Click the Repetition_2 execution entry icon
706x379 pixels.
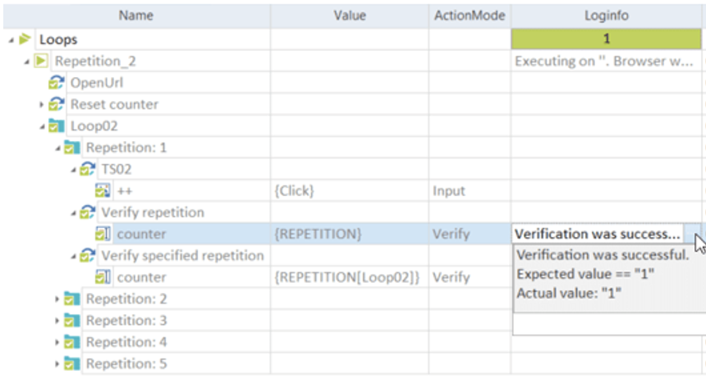pyautogui.click(x=40, y=61)
